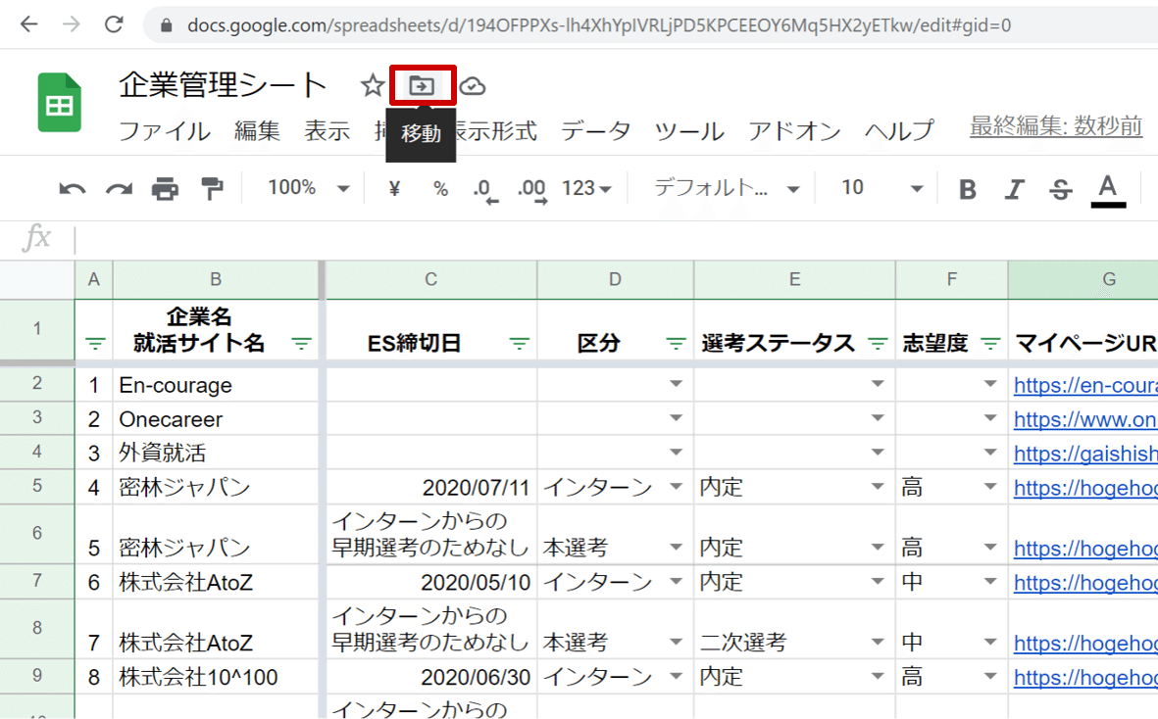Screen dimensions: 1158x719
Task: Toggle bold formatting
Action: [x=968, y=189]
